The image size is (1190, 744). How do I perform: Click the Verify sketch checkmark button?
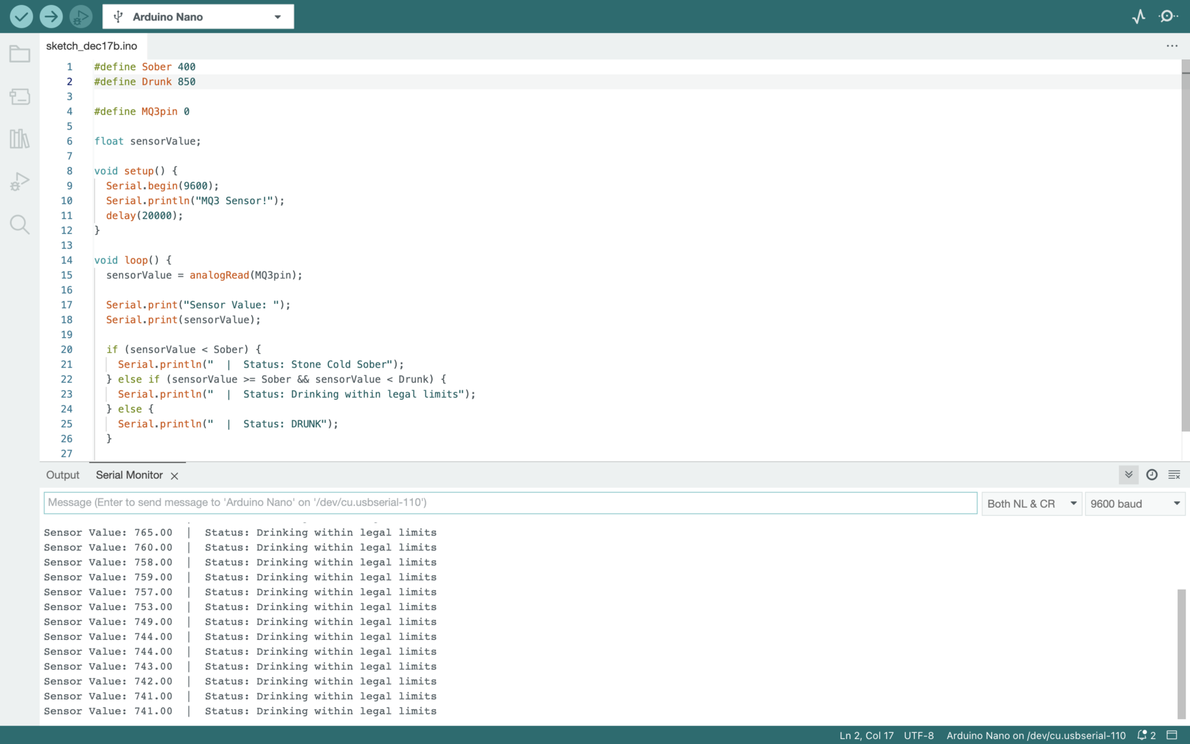[x=21, y=17]
